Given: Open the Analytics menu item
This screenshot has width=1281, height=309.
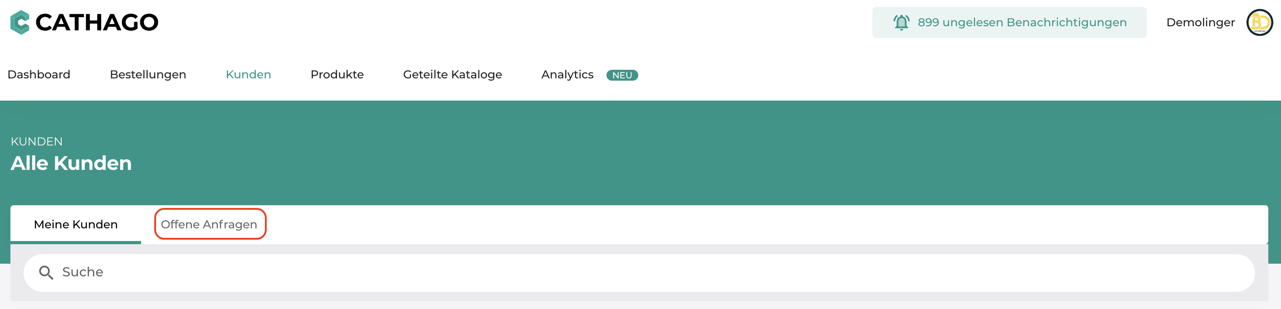Looking at the screenshot, I should coord(567,74).
